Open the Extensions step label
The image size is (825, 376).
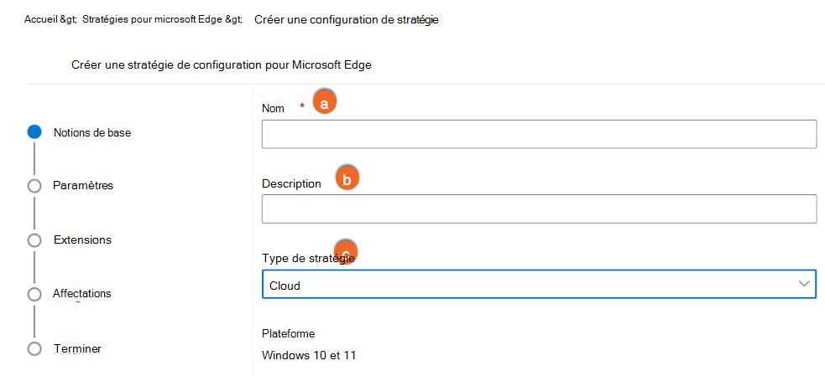point(82,240)
